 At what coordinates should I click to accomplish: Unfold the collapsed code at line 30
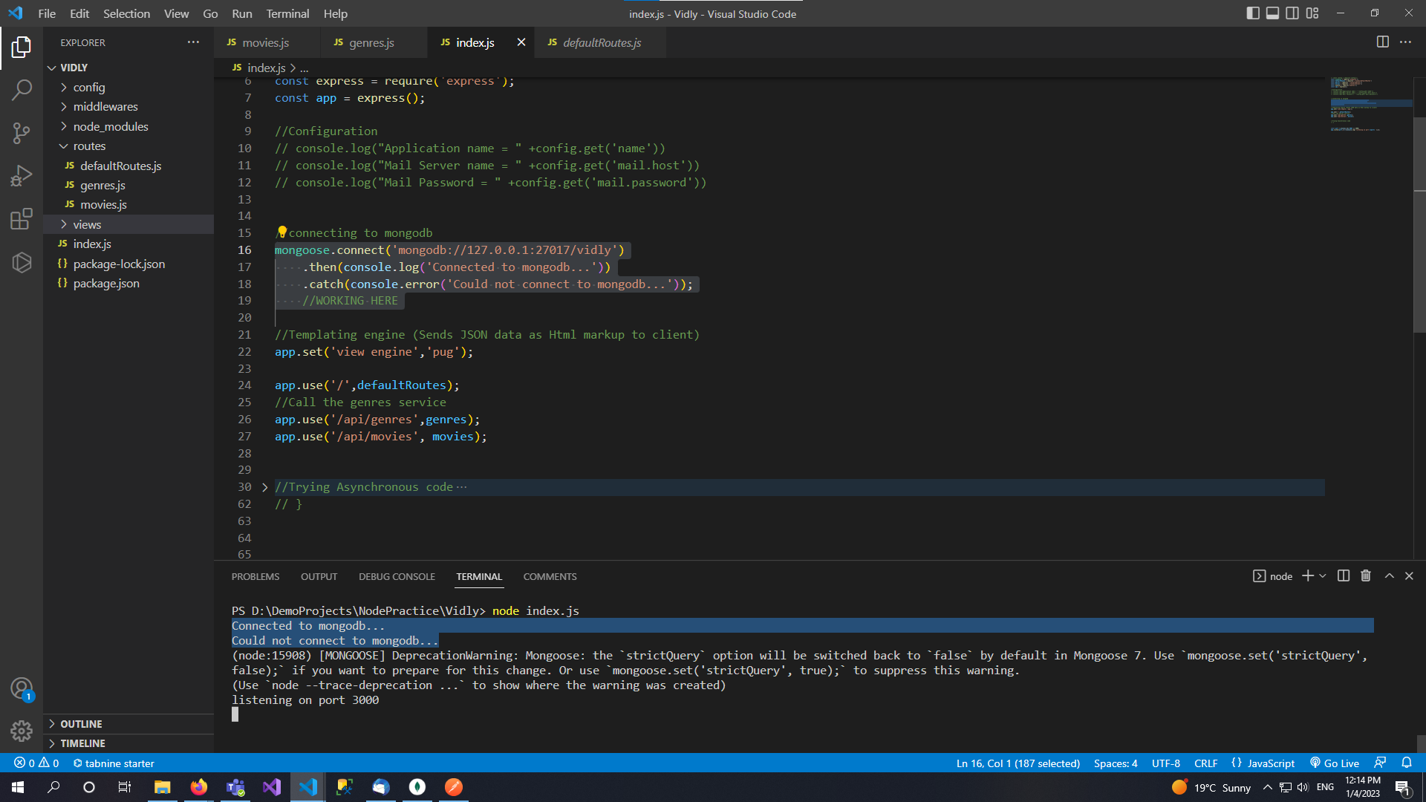pyautogui.click(x=264, y=487)
